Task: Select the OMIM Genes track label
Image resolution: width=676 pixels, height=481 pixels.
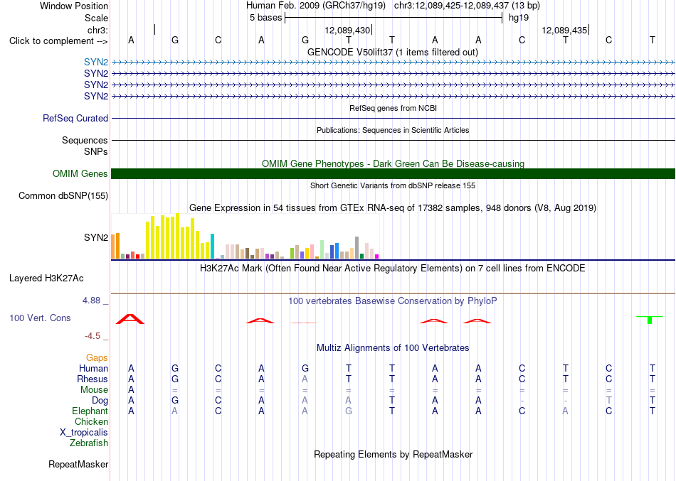Action: tap(80, 173)
